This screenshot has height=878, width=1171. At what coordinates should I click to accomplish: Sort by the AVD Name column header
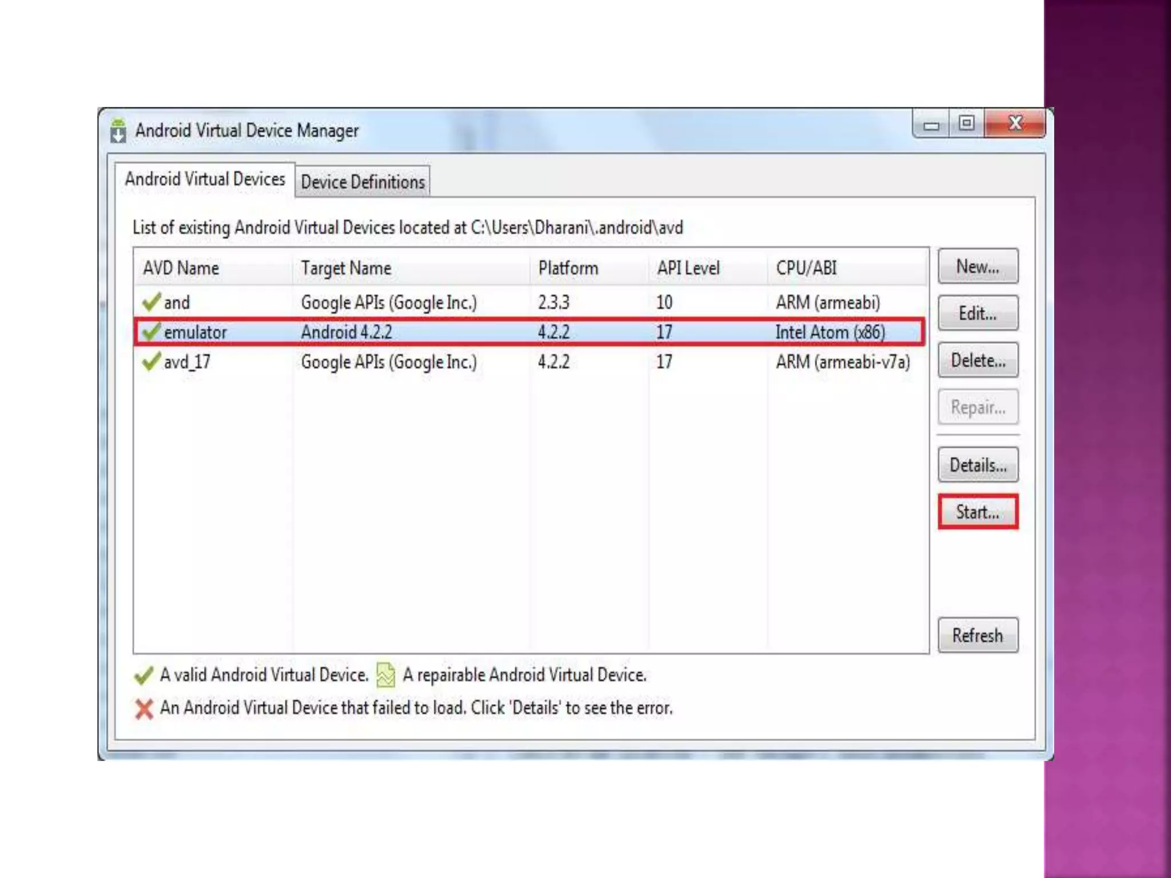181,268
